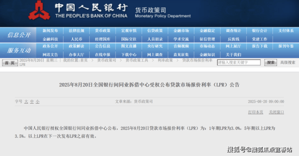Open the 支付体系 navigation item
This screenshot has height=156, width=299.
click(x=286, y=31)
